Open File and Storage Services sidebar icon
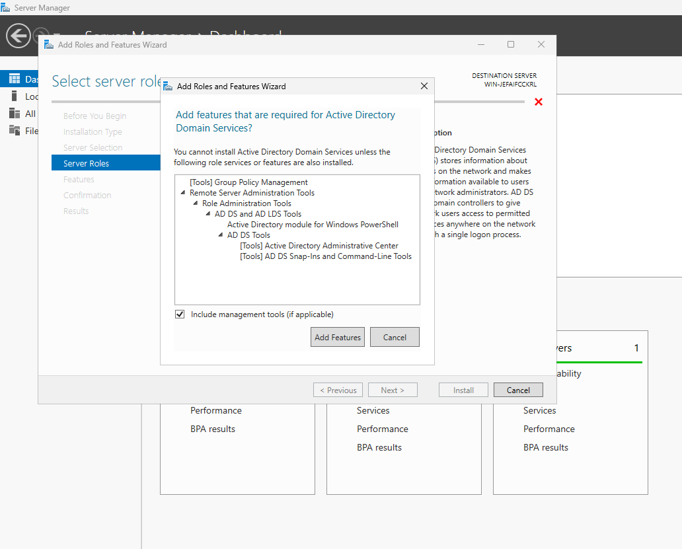Viewport: 682px width, 549px height. pyautogui.click(x=15, y=130)
